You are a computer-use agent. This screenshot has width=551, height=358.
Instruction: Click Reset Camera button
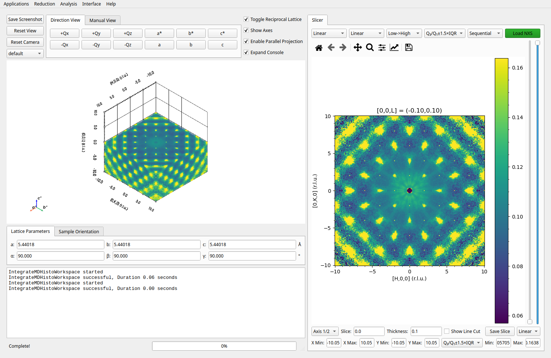pos(25,42)
